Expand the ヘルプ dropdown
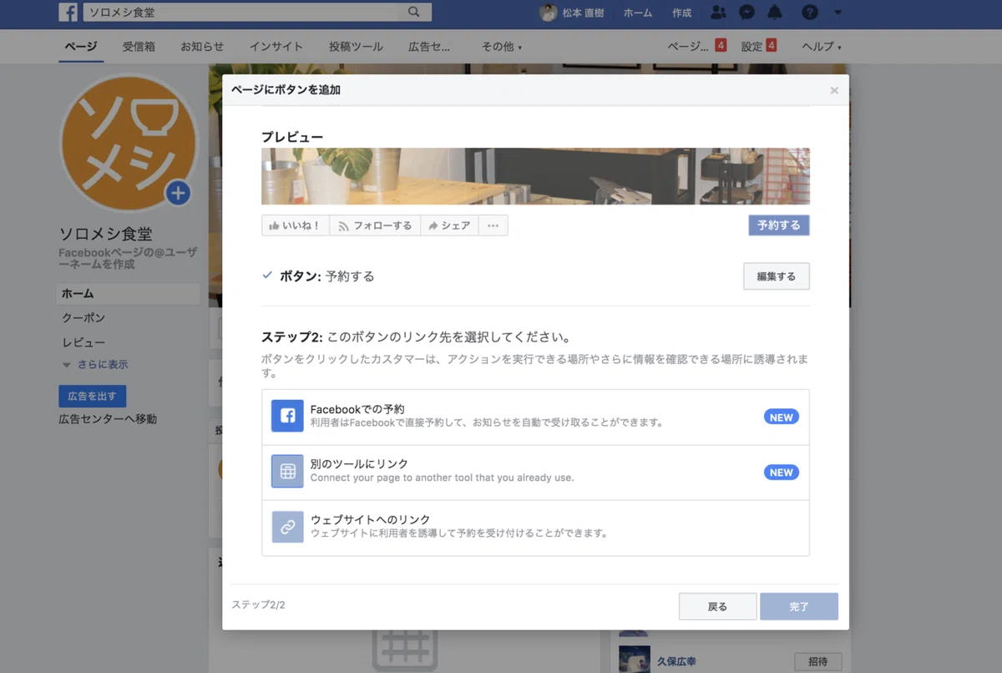 (x=822, y=47)
